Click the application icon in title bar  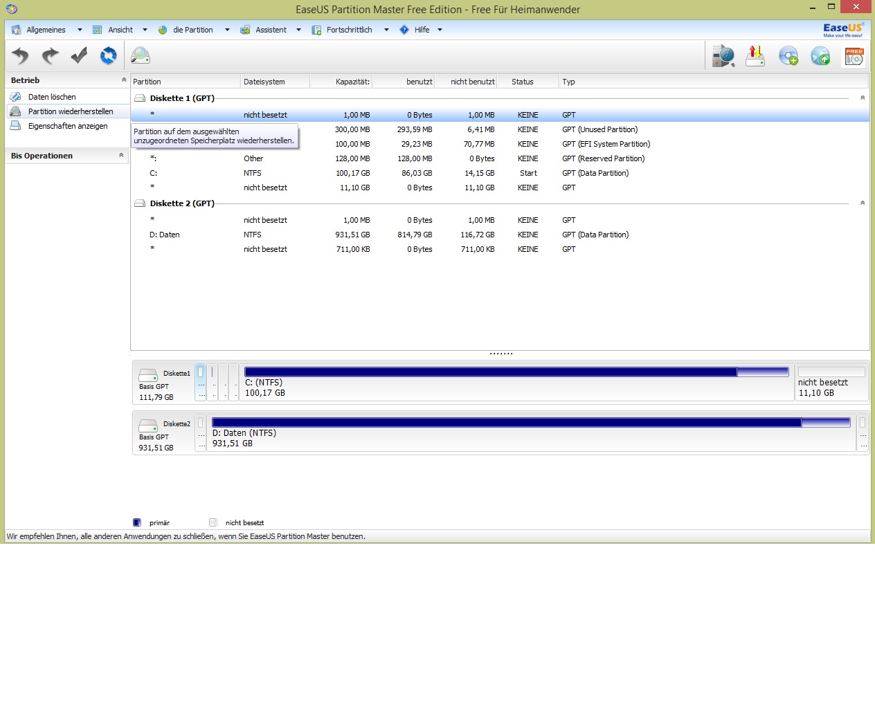(x=12, y=9)
